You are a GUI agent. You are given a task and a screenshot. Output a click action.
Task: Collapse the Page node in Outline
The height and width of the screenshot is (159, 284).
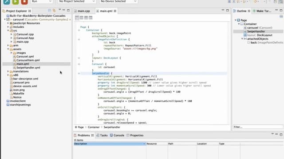click(x=236, y=20)
